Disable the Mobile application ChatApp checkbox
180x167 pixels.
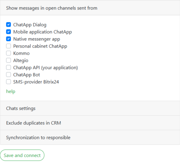coord(9,32)
